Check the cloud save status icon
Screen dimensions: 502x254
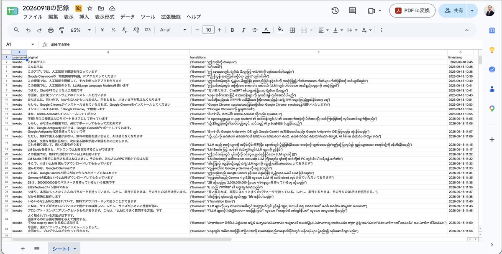pyautogui.click(x=112, y=8)
